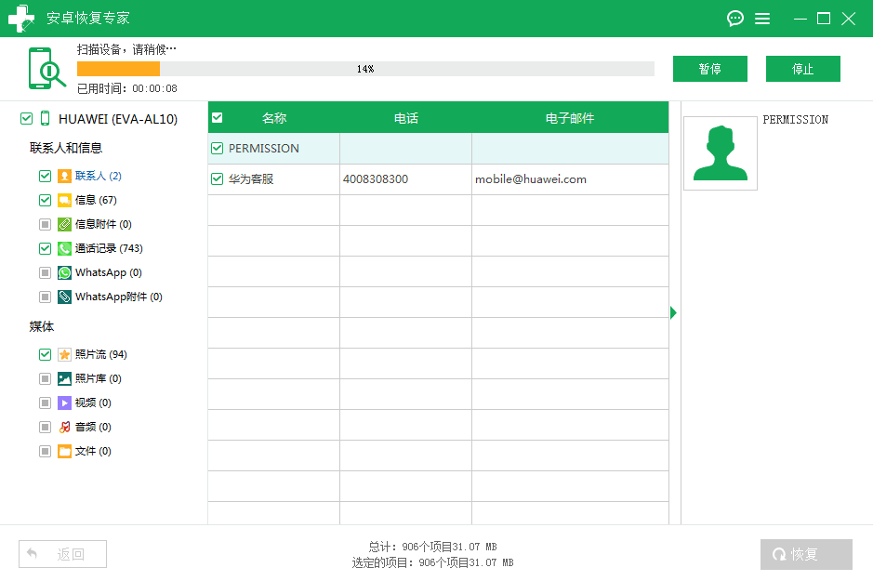
Task: Pause scanning with the 暂停 button
Action: click(x=710, y=69)
